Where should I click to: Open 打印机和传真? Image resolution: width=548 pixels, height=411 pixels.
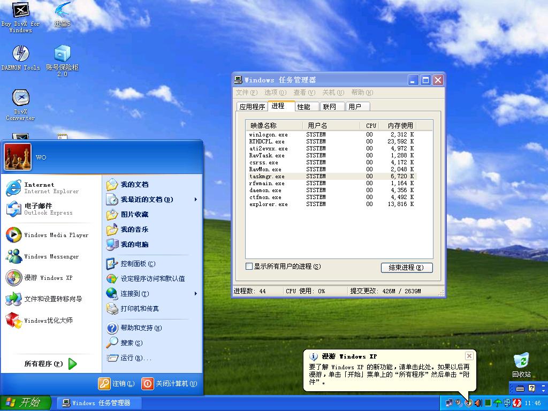coord(133,309)
